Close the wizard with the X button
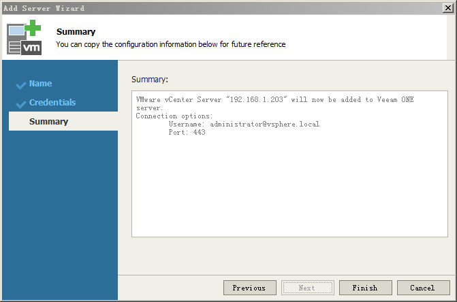Image resolution: width=457 pixels, height=302 pixels. coord(447,8)
